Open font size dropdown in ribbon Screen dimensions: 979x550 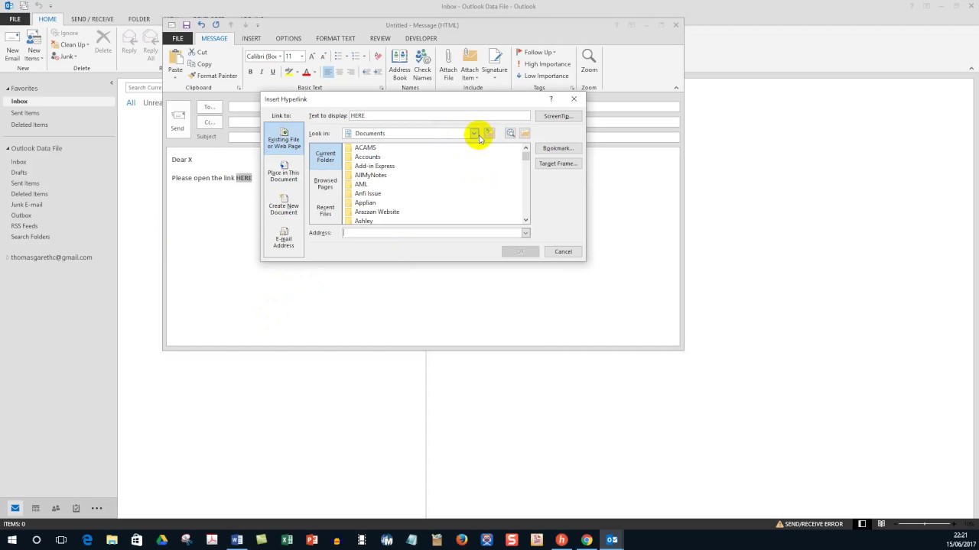(x=301, y=57)
